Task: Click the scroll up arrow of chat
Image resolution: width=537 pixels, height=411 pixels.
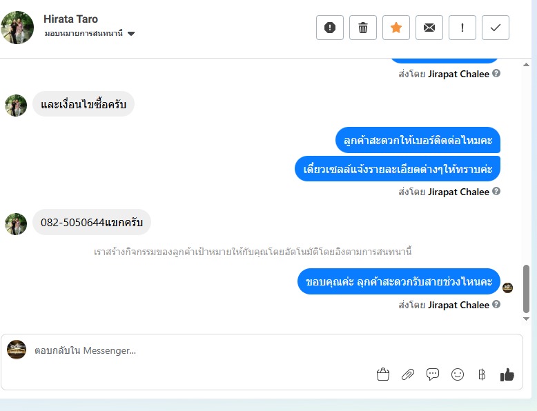Action: click(x=526, y=65)
